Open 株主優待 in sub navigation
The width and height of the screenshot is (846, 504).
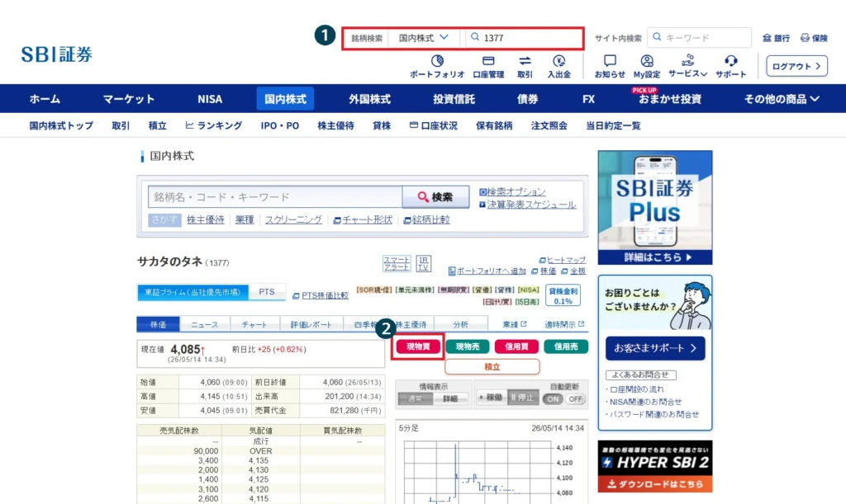(335, 125)
